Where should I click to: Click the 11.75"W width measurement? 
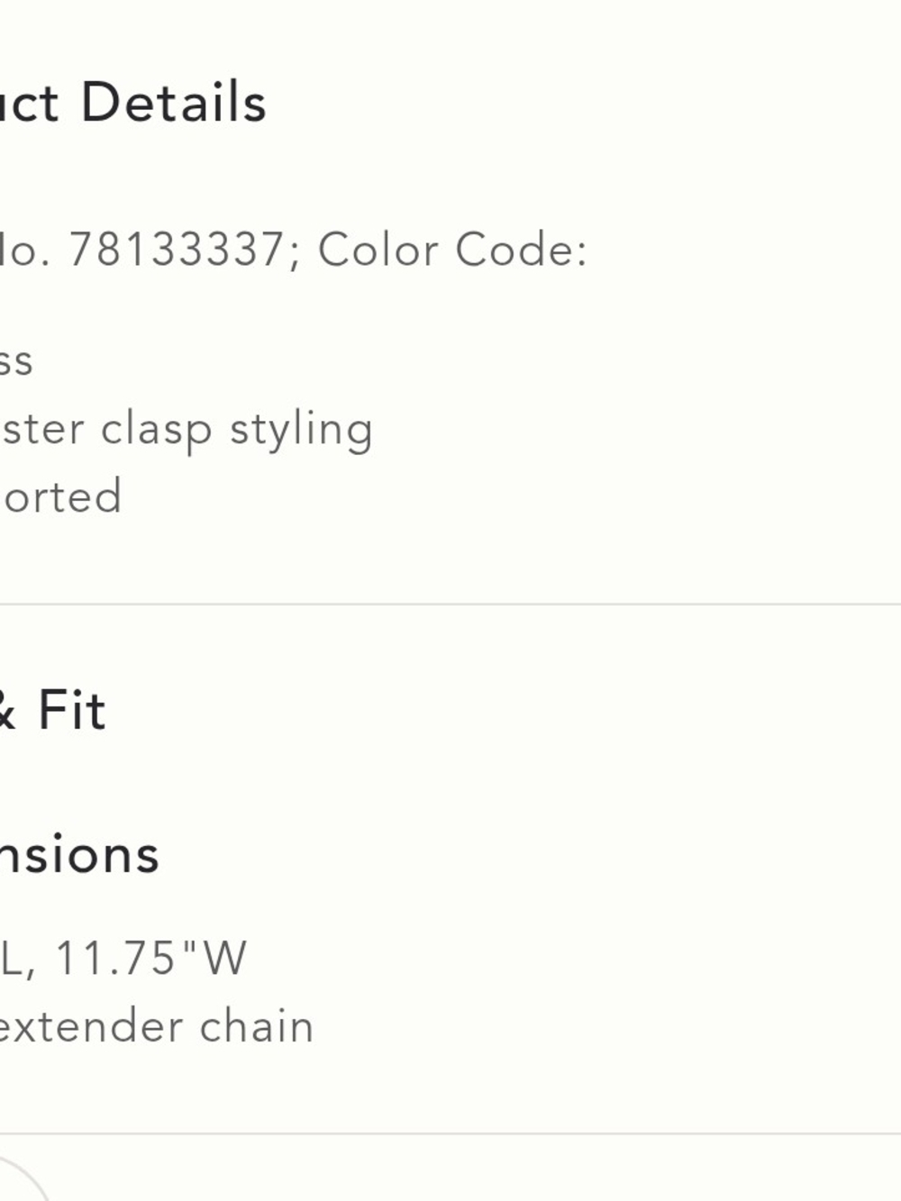[x=150, y=957]
